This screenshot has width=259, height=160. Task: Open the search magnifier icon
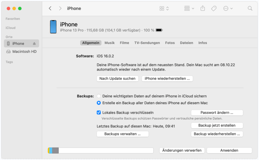(250, 9)
